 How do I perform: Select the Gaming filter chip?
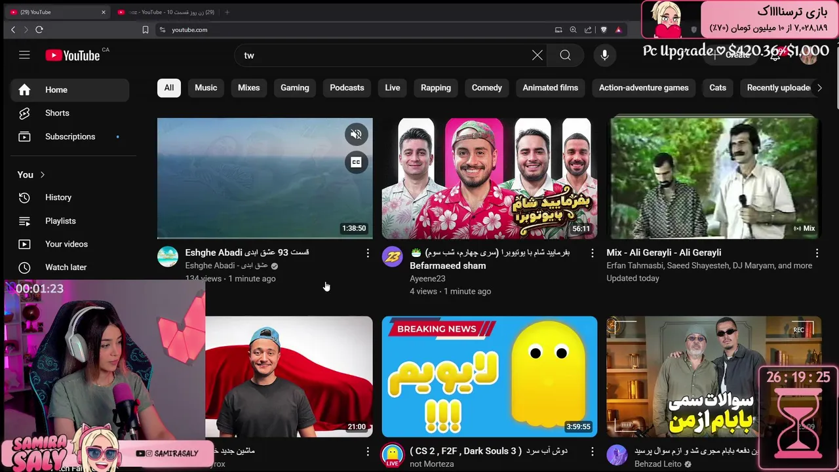295,88
